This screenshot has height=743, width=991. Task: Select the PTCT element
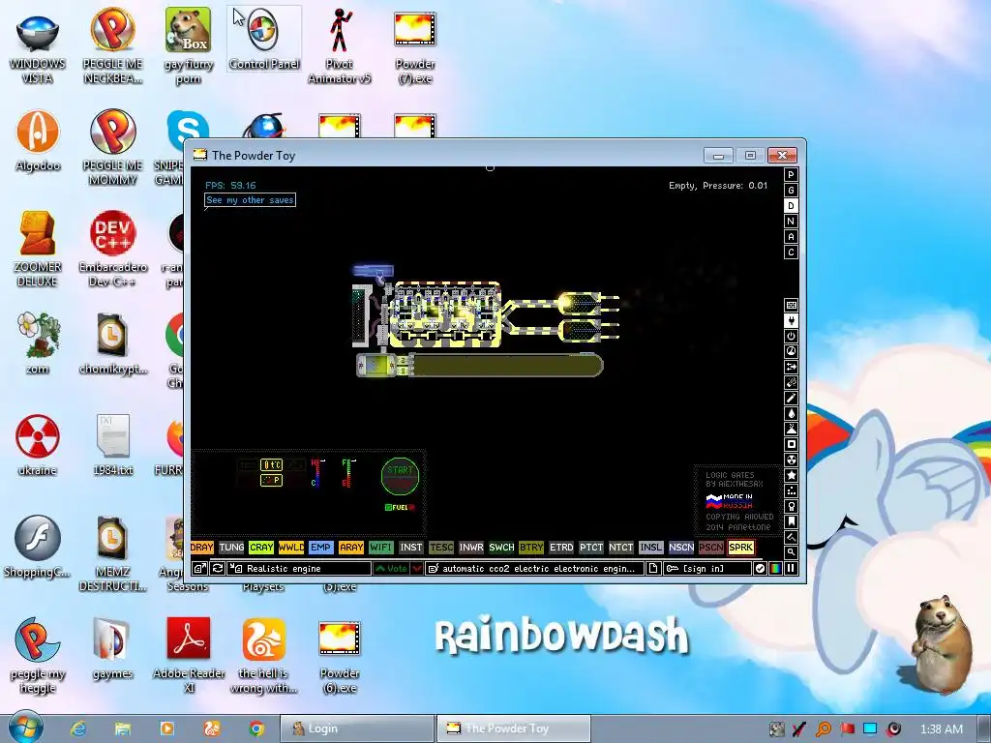point(591,548)
